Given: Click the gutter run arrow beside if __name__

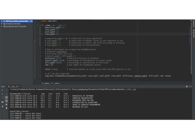Looking at the screenshot, I should coord(37,25).
